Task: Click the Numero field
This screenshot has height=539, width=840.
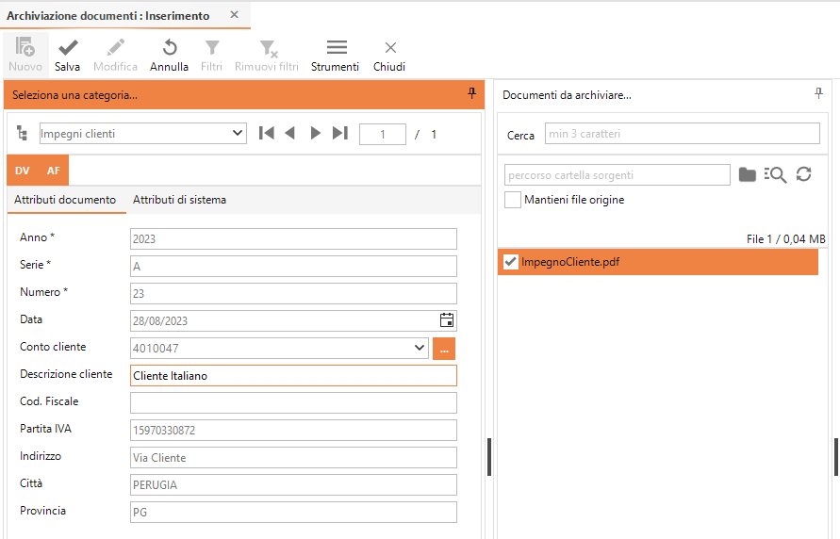Action: click(x=293, y=293)
